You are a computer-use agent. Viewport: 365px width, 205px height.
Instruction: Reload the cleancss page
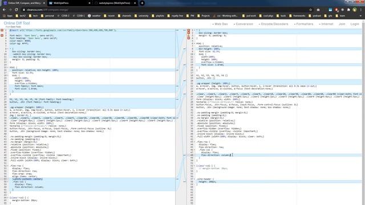17,10
